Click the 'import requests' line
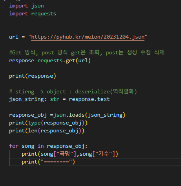The image size is (181, 186). (x=33, y=14)
